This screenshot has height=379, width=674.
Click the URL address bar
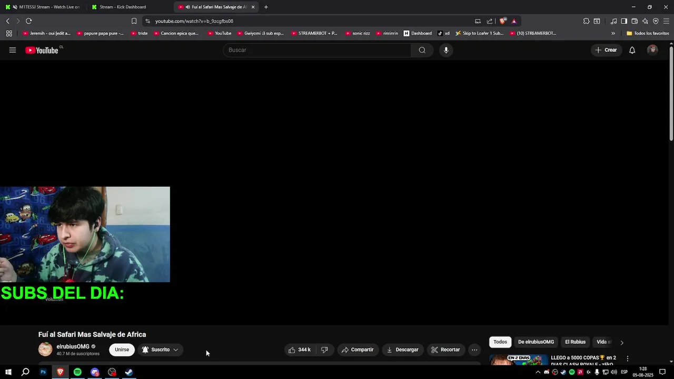311,21
